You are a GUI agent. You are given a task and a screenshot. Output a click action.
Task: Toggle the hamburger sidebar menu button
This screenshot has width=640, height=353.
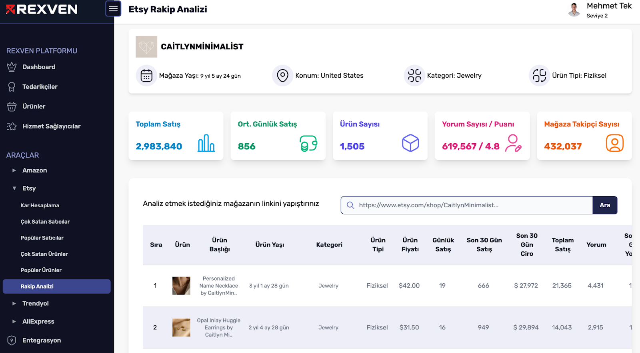click(113, 8)
